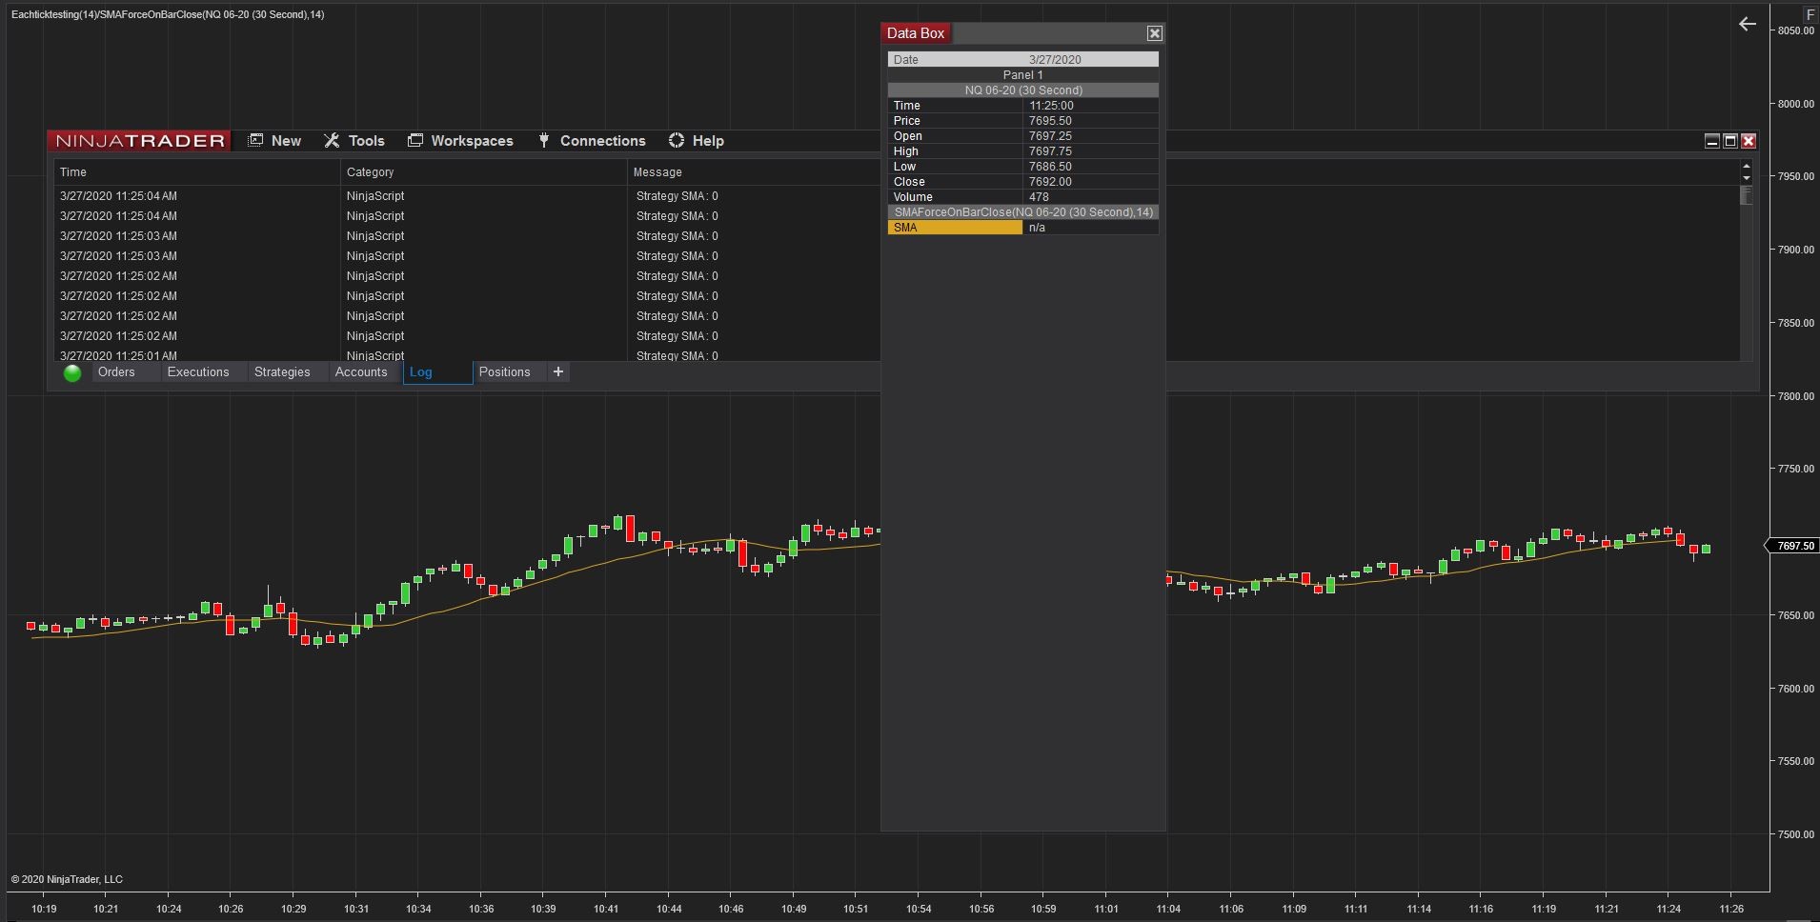The height and width of the screenshot is (922, 1820).
Task: Click the © 2020 NinjaTrader, LLC text
Action: coord(67,879)
